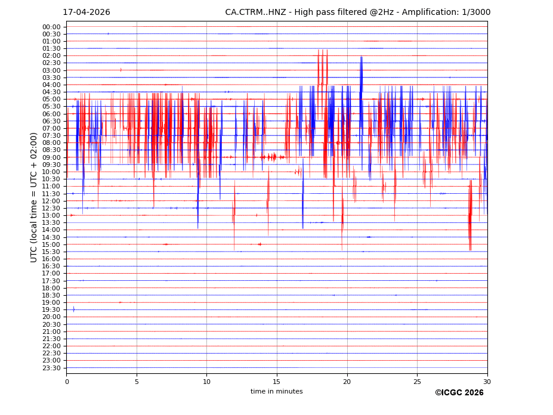Select the 12:00 time row label
The image size is (553, 415).
tap(51, 201)
